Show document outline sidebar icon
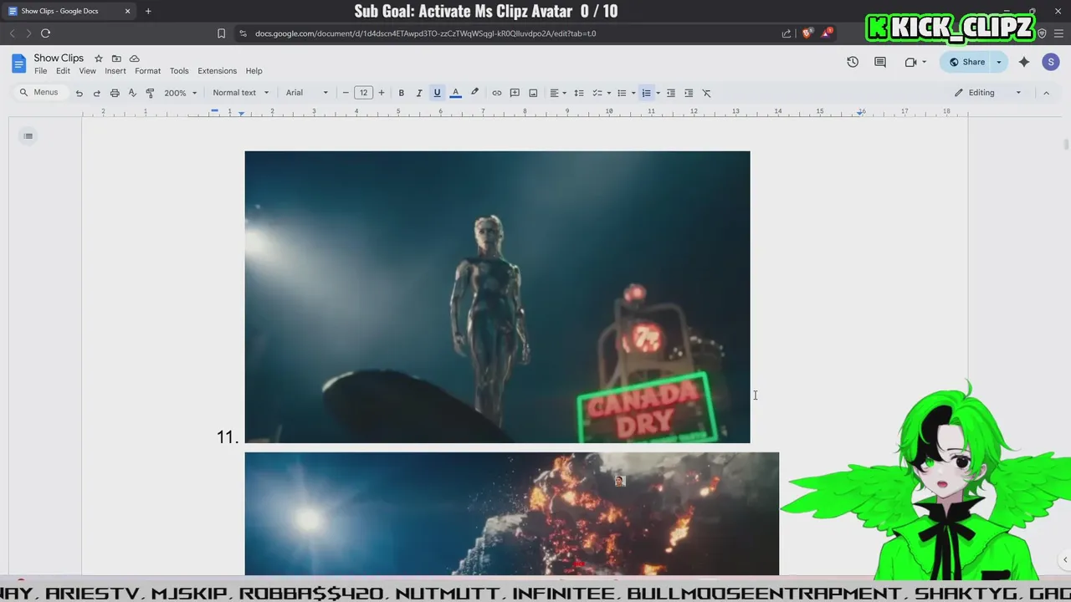Image resolution: width=1071 pixels, height=602 pixels. [28, 136]
